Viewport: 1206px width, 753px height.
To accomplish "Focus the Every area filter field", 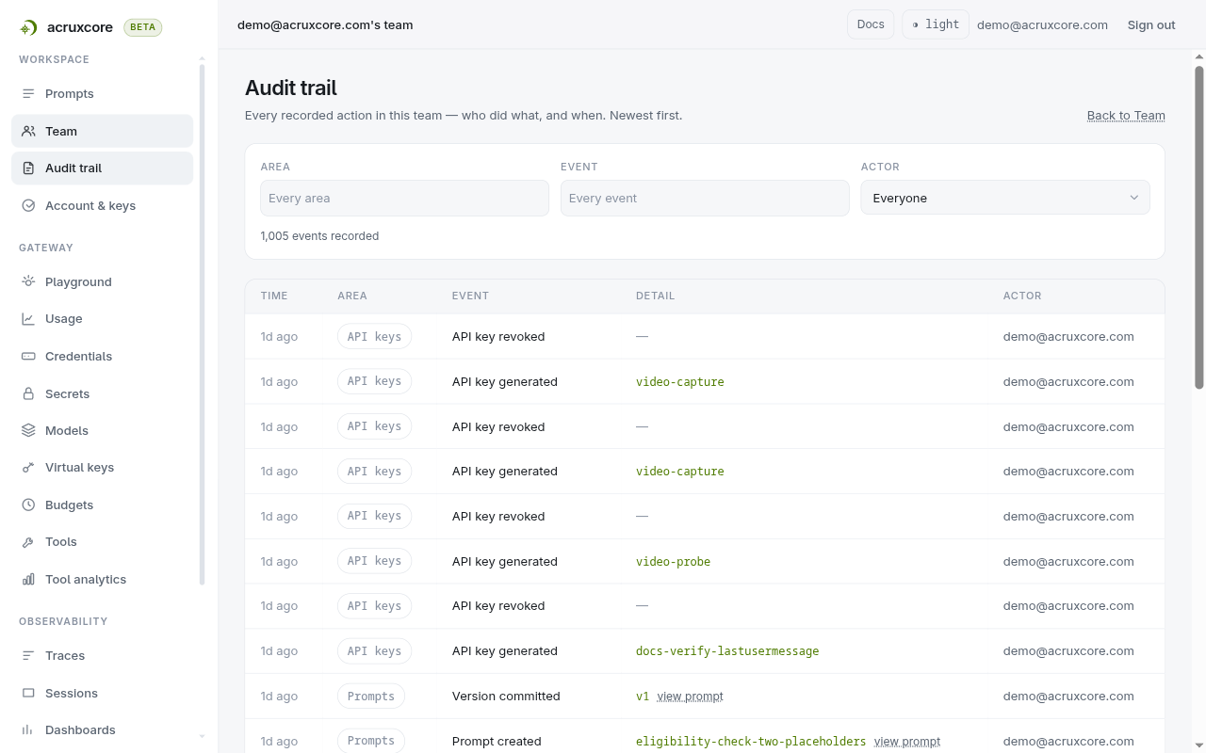I will pyautogui.click(x=404, y=198).
